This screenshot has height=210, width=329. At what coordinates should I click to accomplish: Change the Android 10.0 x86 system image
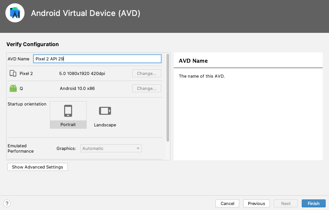point(147,88)
